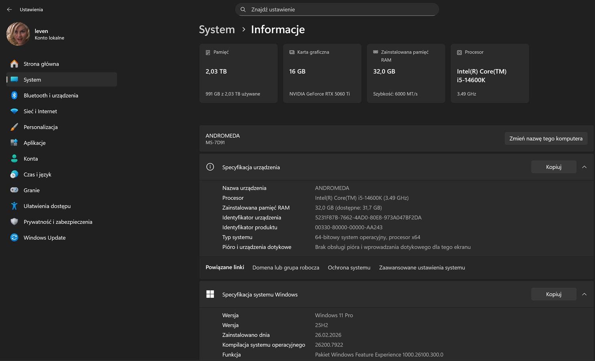This screenshot has width=595, height=361.
Task: Collapse the Specyfikacja systemu Windows section
Action: [x=584, y=294]
